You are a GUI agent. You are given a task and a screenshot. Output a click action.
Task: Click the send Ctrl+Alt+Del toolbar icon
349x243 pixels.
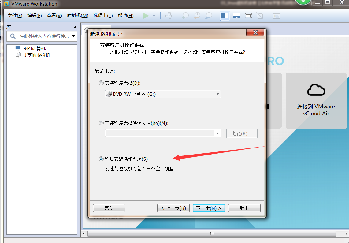tap(169, 16)
